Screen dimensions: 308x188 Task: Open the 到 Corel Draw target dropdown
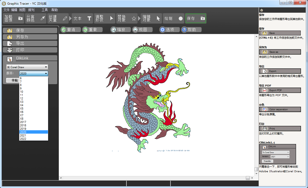[x=27, y=67]
